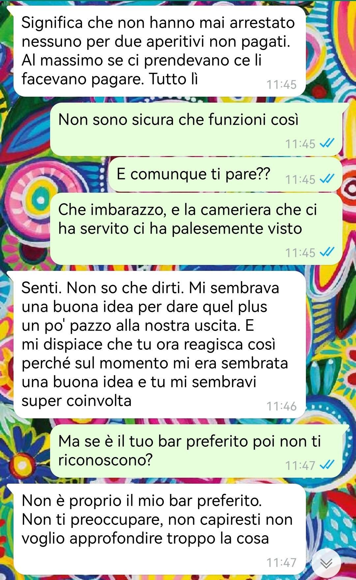Tap the 11:45 timestamp on the first received message
This screenshot has height=580, width=356.
(x=282, y=84)
